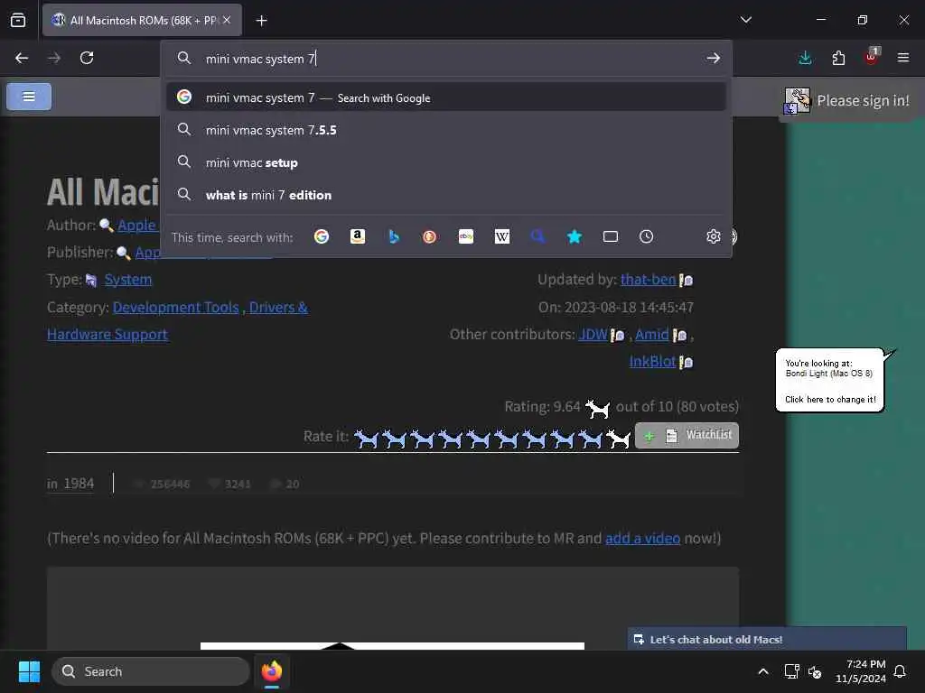
Task: Open a new tab
Action: 261,21
